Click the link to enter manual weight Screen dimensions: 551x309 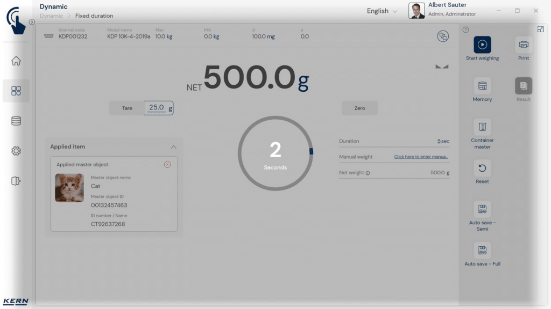click(x=421, y=157)
